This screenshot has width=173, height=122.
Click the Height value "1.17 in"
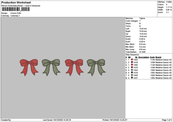pos(169,7)
